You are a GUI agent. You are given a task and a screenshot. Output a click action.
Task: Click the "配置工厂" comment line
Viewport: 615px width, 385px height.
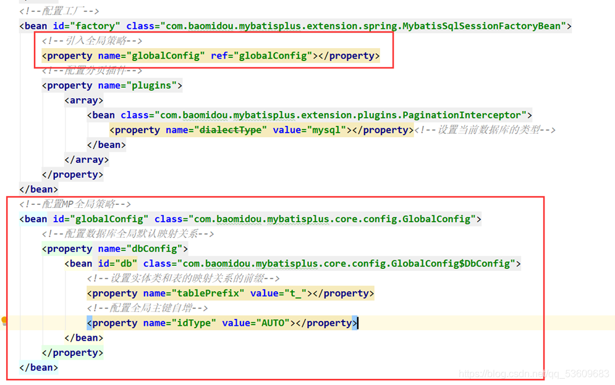pyautogui.click(x=59, y=10)
